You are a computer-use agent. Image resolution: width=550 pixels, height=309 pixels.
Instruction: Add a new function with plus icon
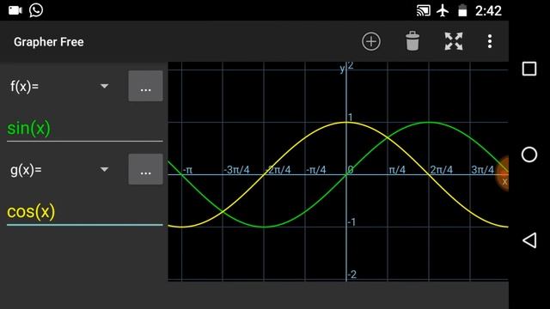371,42
